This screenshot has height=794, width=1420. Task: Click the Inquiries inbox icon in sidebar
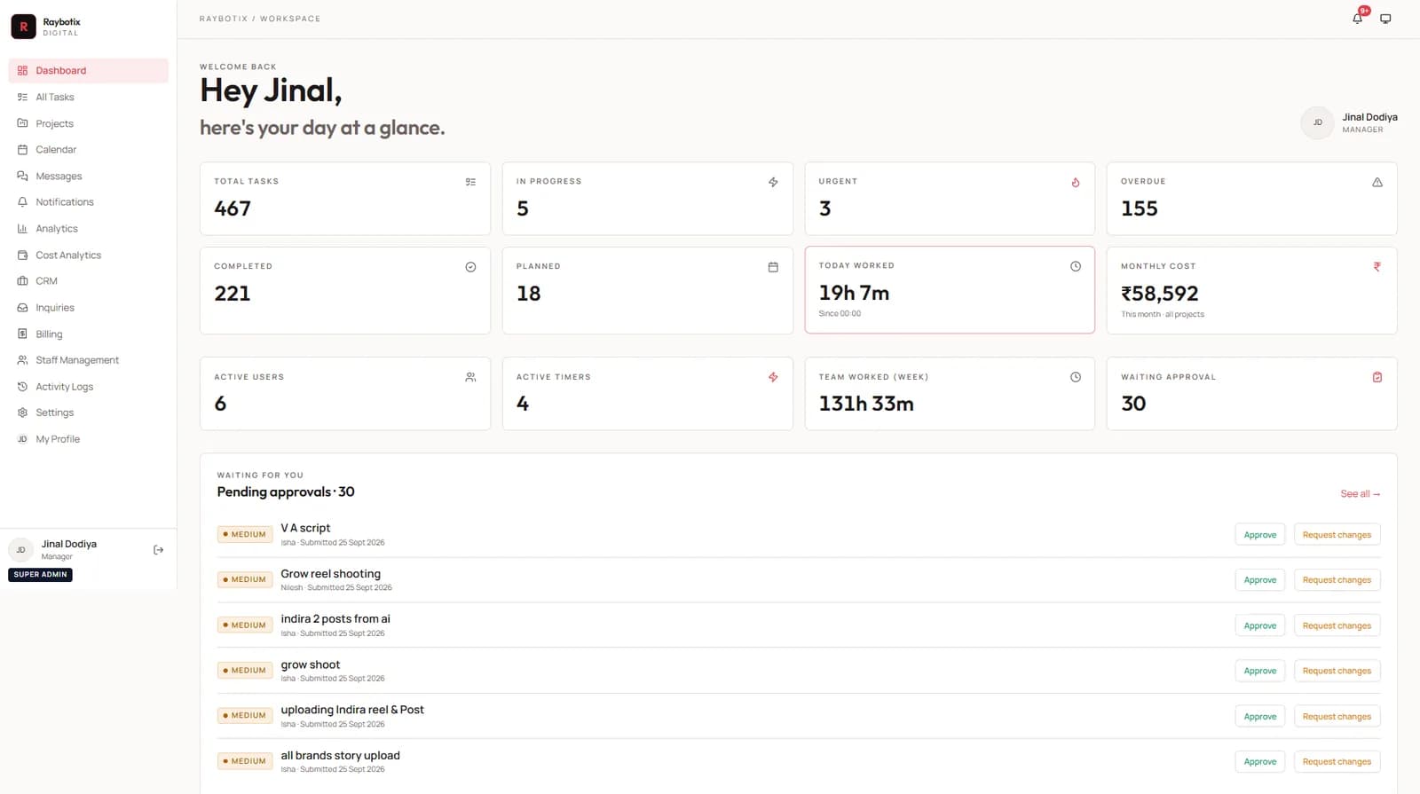coord(22,308)
